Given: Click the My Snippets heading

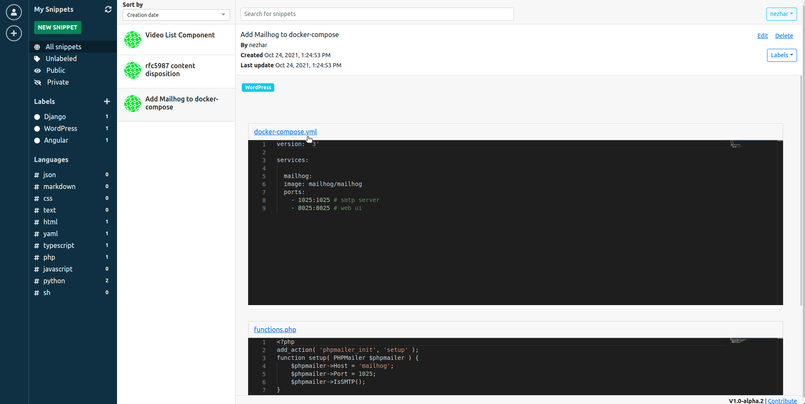Looking at the screenshot, I should (54, 9).
